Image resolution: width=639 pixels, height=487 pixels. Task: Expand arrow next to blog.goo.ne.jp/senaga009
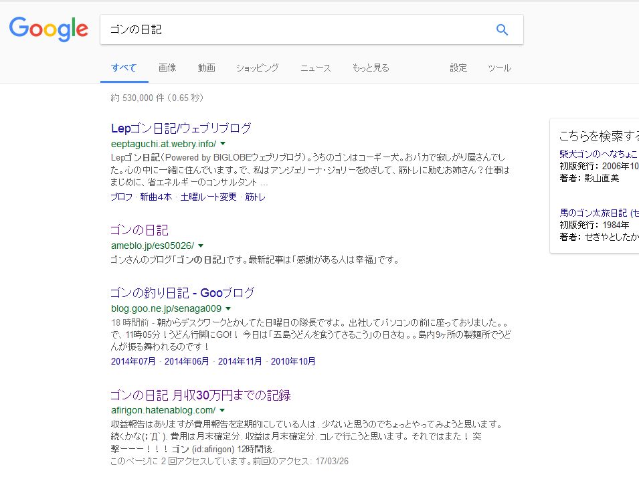coord(228,308)
